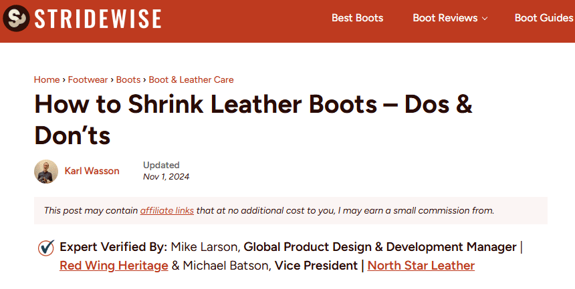575x289 pixels.
Task: Select the Footwear breadcrumb link
Action: pos(88,79)
